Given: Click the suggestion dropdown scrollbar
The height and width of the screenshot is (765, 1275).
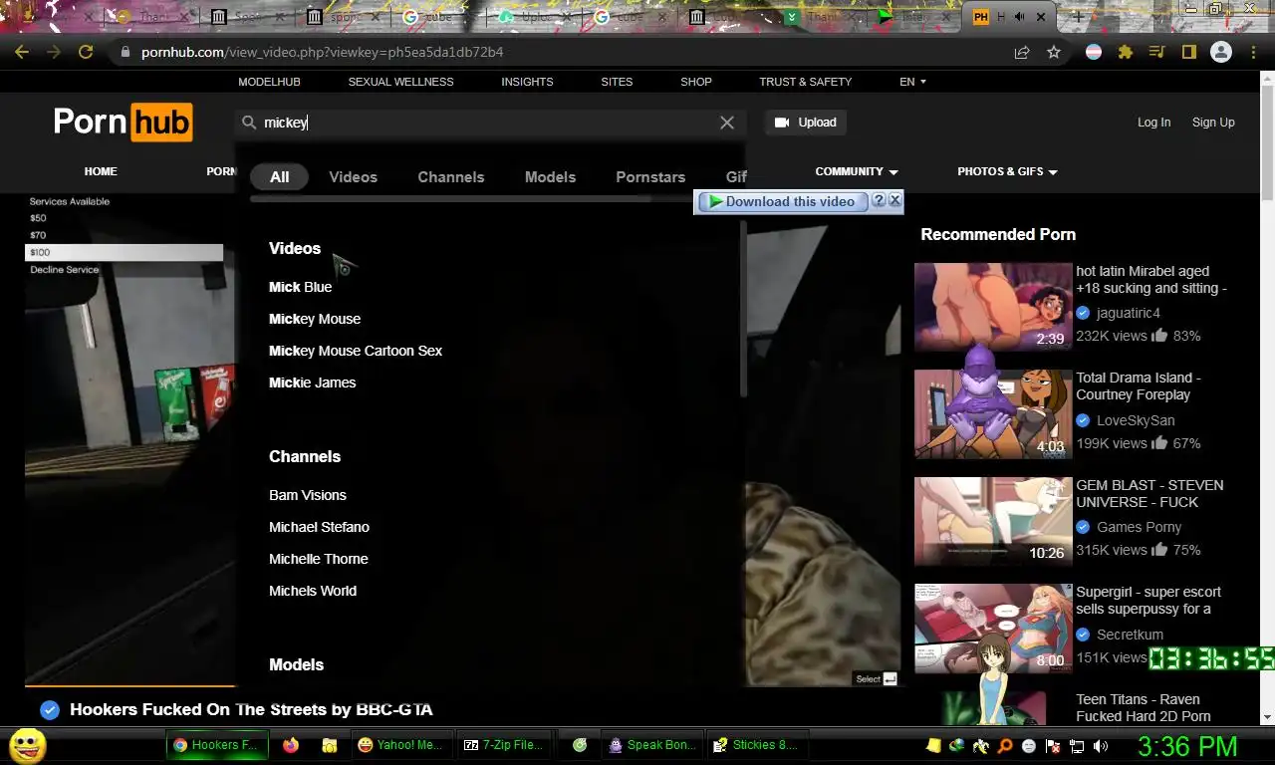Looking at the screenshot, I should [x=743, y=309].
